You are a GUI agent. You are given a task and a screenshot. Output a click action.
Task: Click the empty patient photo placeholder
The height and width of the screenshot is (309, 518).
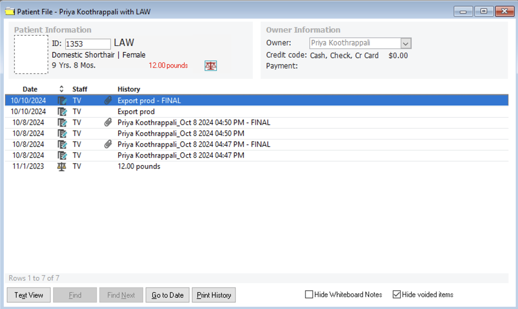(x=31, y=54)
